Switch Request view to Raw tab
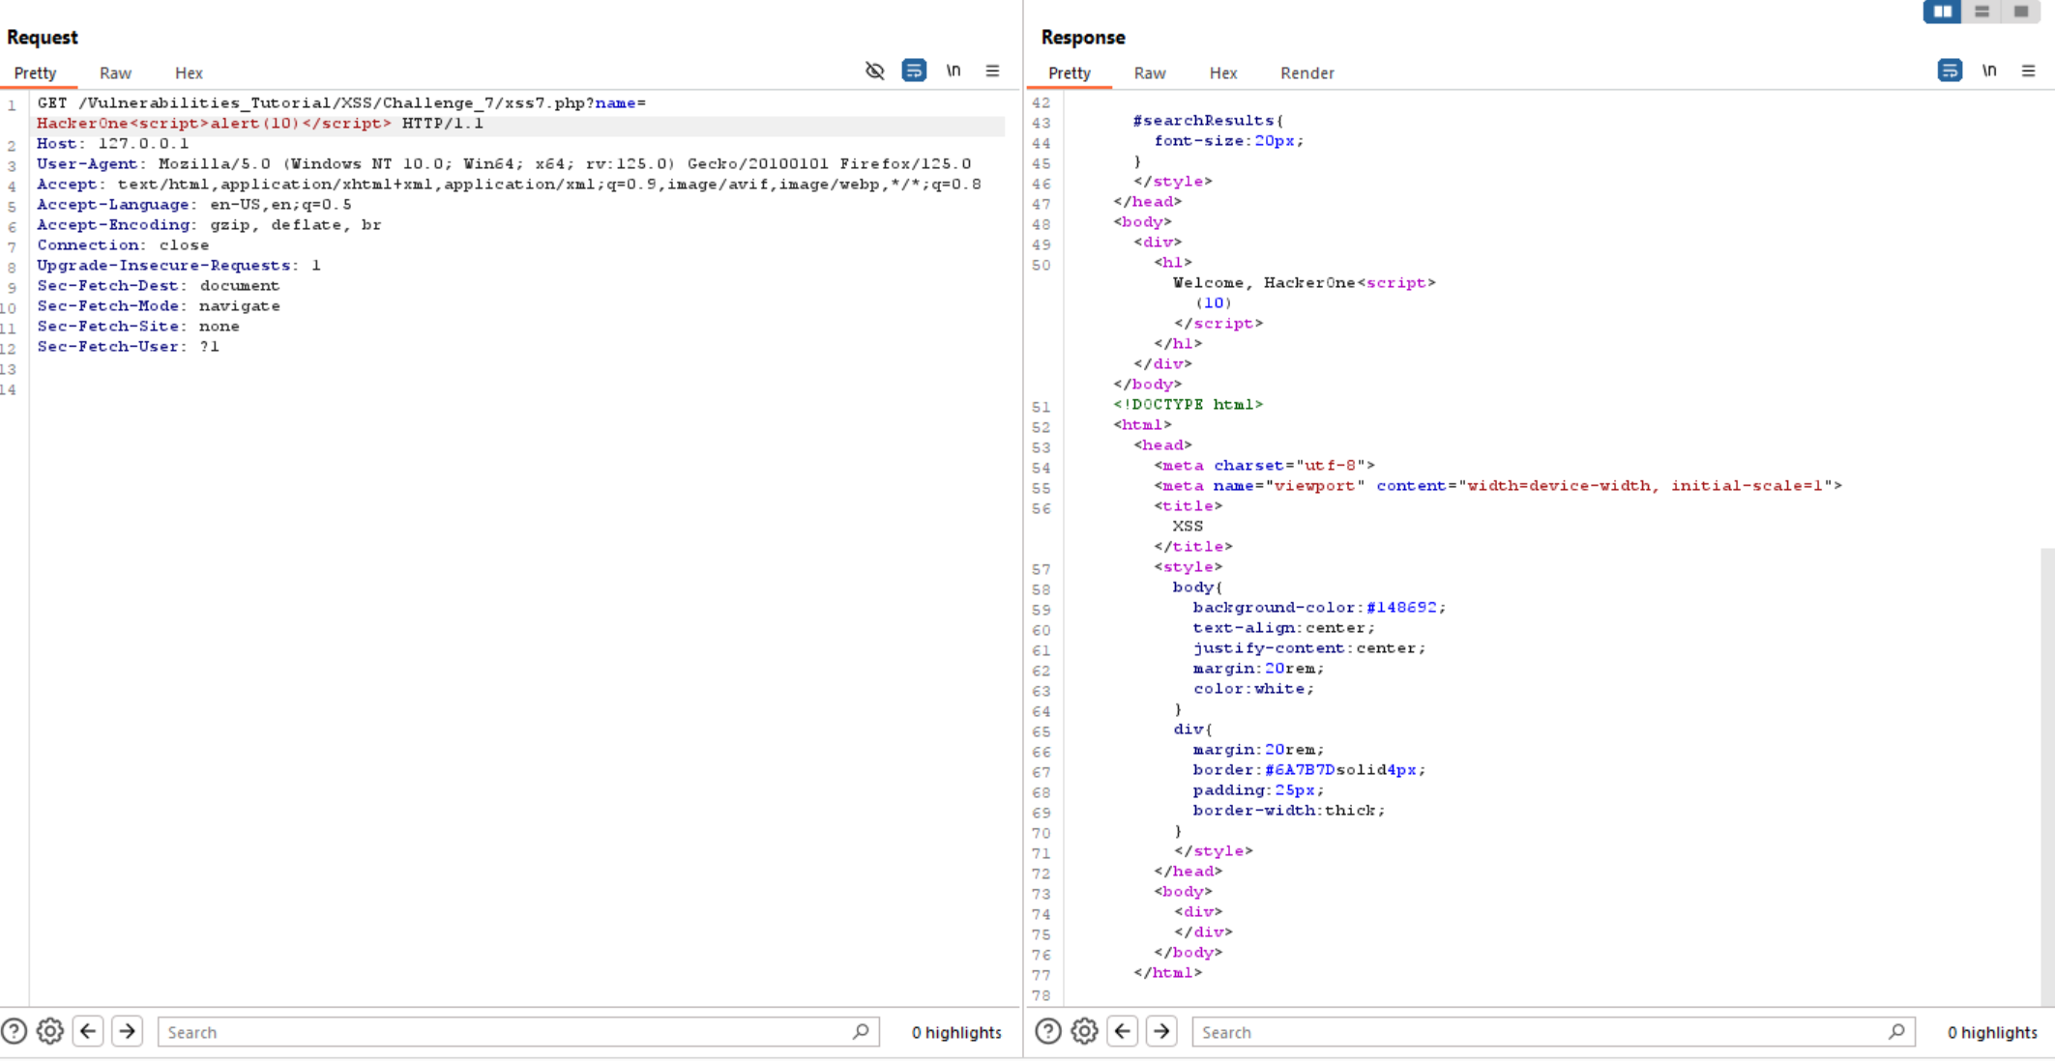The image size is (2055, 1061). 115,73
